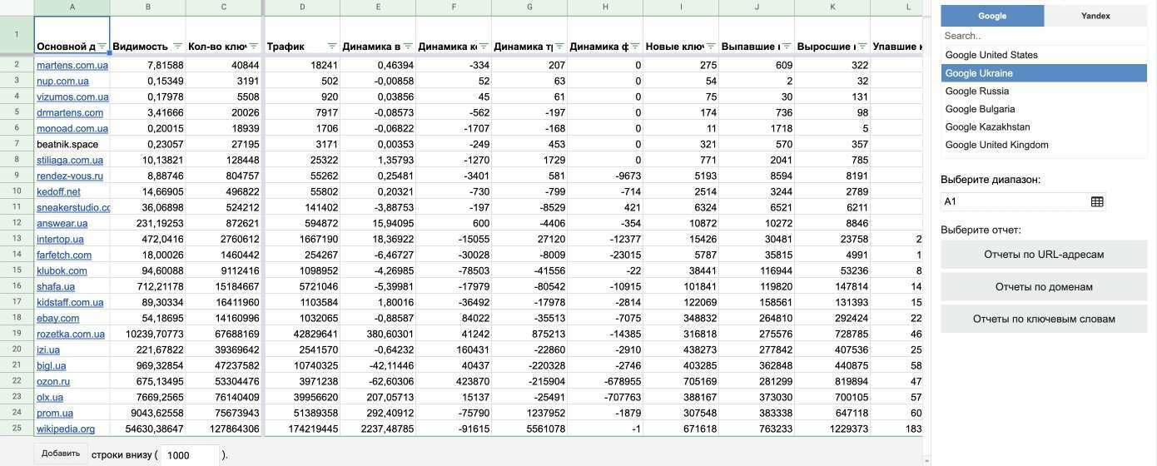
Task: Open Отчеты по URL-адресам
Action: coord(1044,255)
